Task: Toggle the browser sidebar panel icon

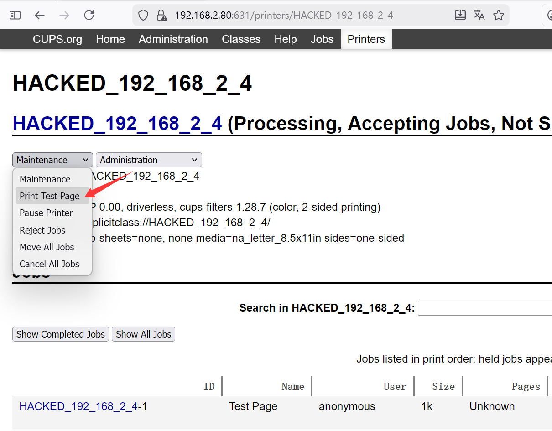Action: point(15,16)
